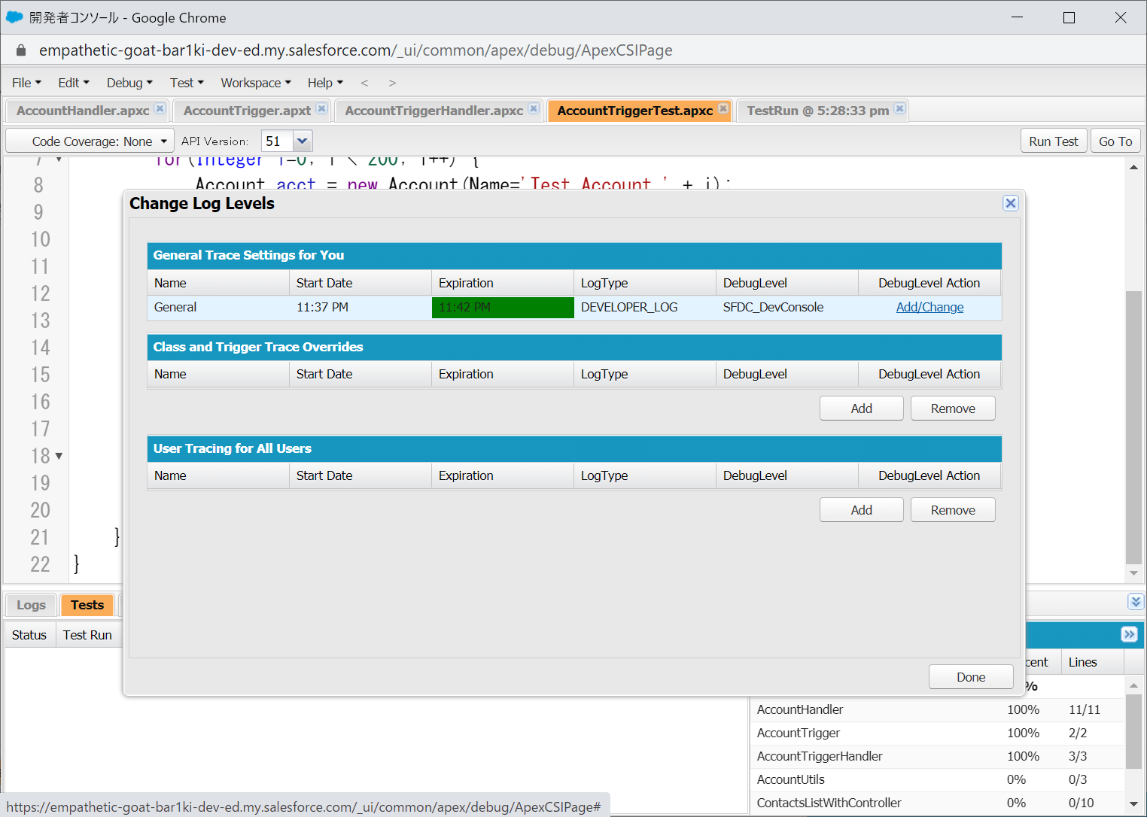Remove a Class and Trigger Trace Override
Viewport: 1147px width, 817px height.
[x=953, y=408]
